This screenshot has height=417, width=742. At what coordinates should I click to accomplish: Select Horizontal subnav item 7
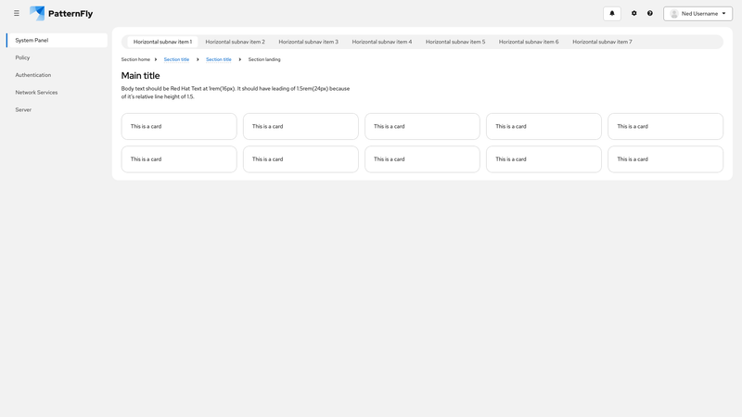pos(602,42)
